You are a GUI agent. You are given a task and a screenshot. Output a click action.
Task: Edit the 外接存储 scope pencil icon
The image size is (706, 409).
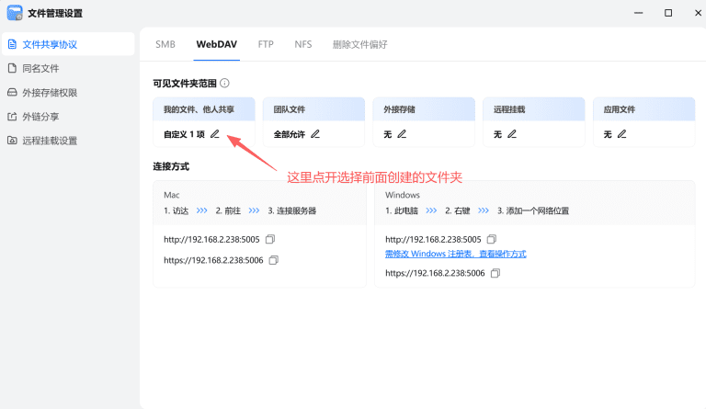click(402, 134)
